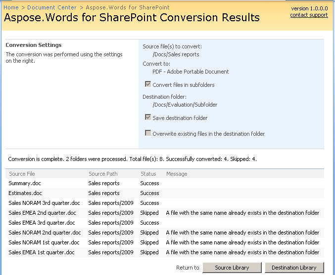Enable Overwrite existing files checkbox
Viewport: 335px width, 275px height.
[148, 133]
